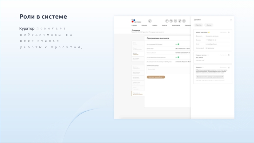The image size is (254, 143).
Task: Open the Facebook social icon
Action: pyautogui.click(x=167, y=21)
